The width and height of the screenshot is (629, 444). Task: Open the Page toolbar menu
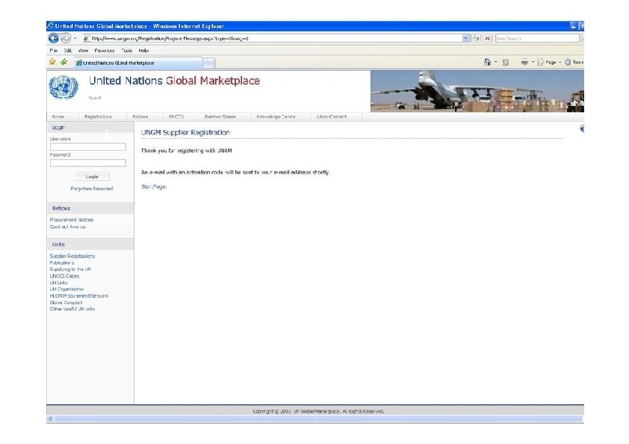pyautogui.click(x=549, y=62)
